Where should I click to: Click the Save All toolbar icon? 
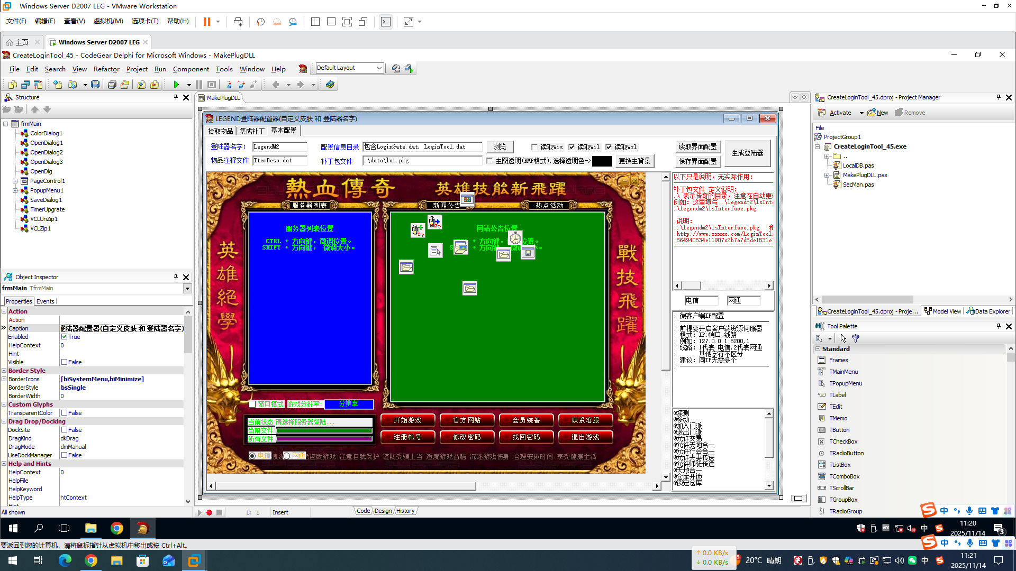(112, 85)
